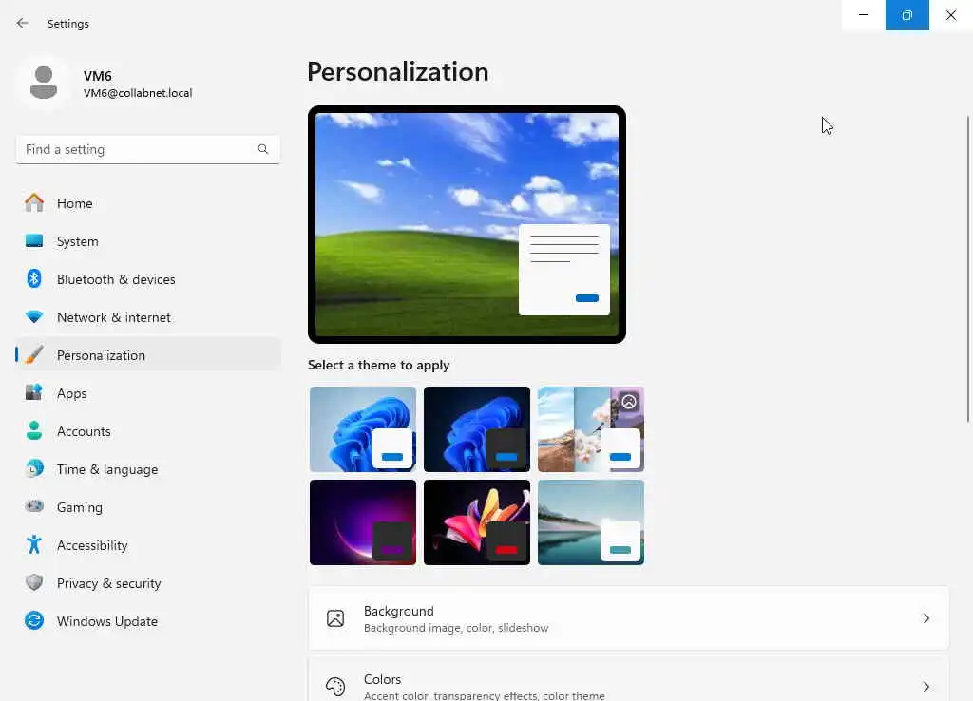The image size is (973, 701).
Task: Click the Time & language globe icon
Action: coord(34,468)
